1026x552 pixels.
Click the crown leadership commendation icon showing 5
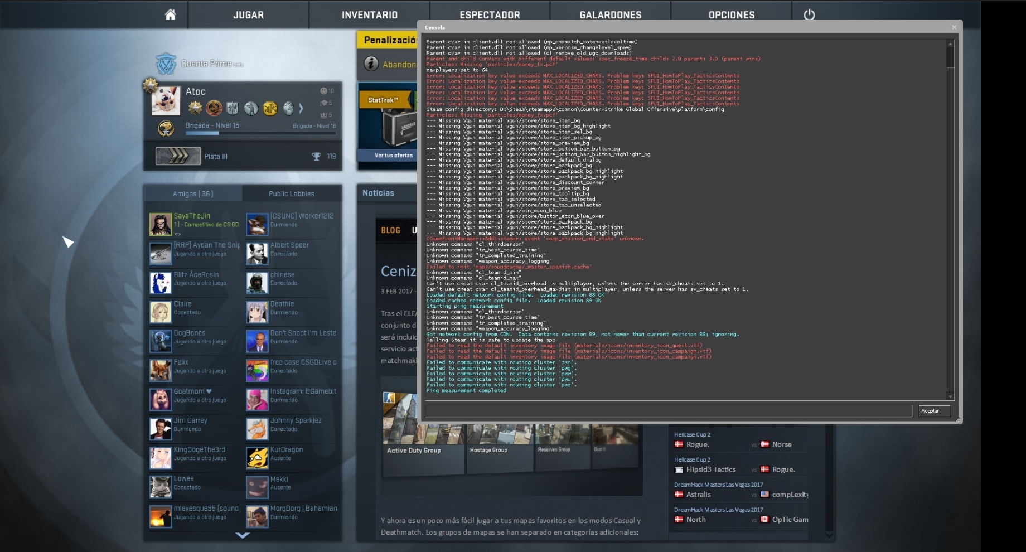(x=323, y=115)
